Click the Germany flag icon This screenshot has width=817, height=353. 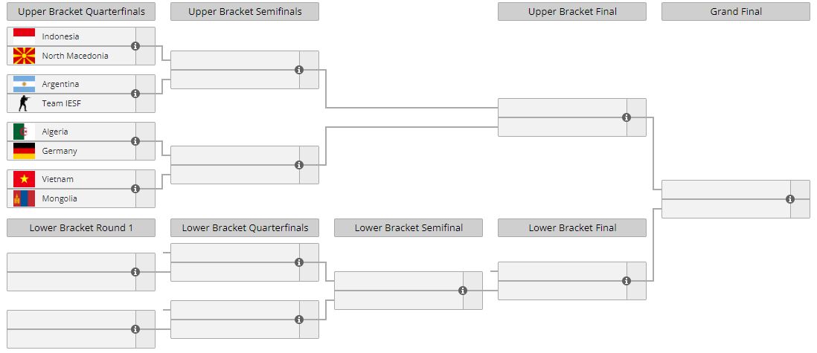click(24, 151)
